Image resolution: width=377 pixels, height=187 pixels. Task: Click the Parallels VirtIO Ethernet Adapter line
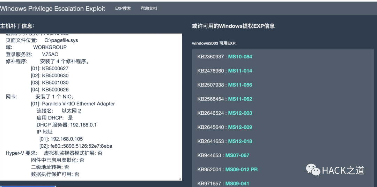(x=73, y=104)
